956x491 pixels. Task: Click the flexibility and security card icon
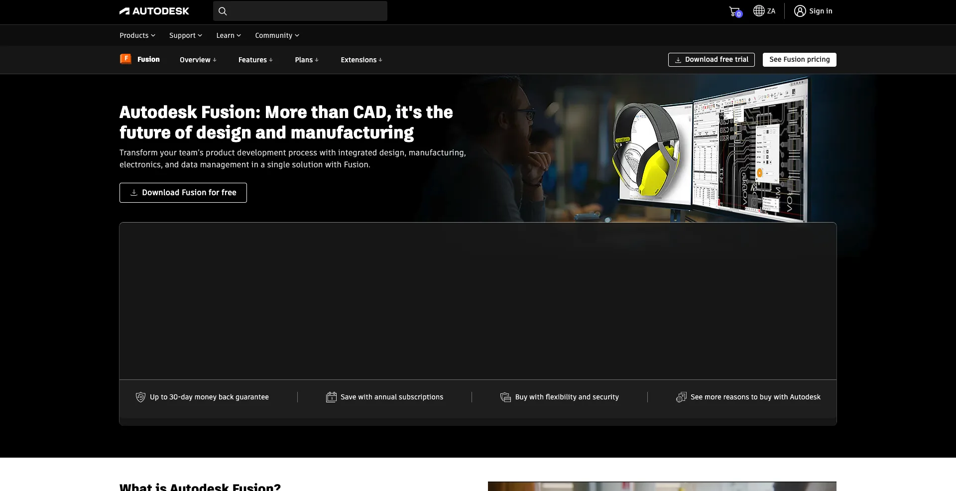pyautogui.click(x=505, y=397)
